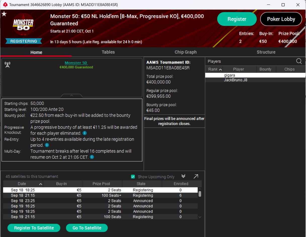Collapse the tournament banner panel chevron
306x237 pixels.
pyautogui.click(x=72, y=96)
